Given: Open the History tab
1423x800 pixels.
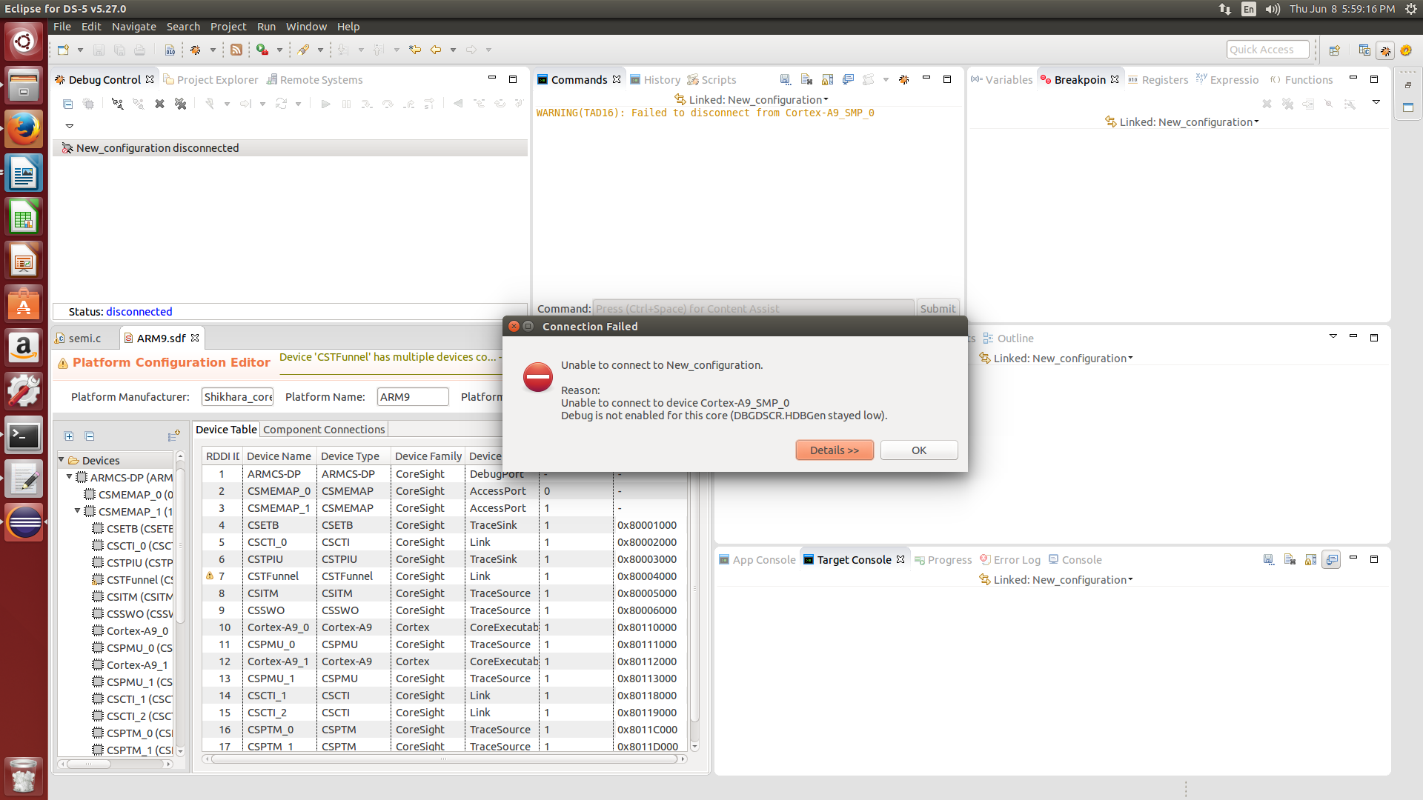Looking at the screenshot, I should 654,80.
